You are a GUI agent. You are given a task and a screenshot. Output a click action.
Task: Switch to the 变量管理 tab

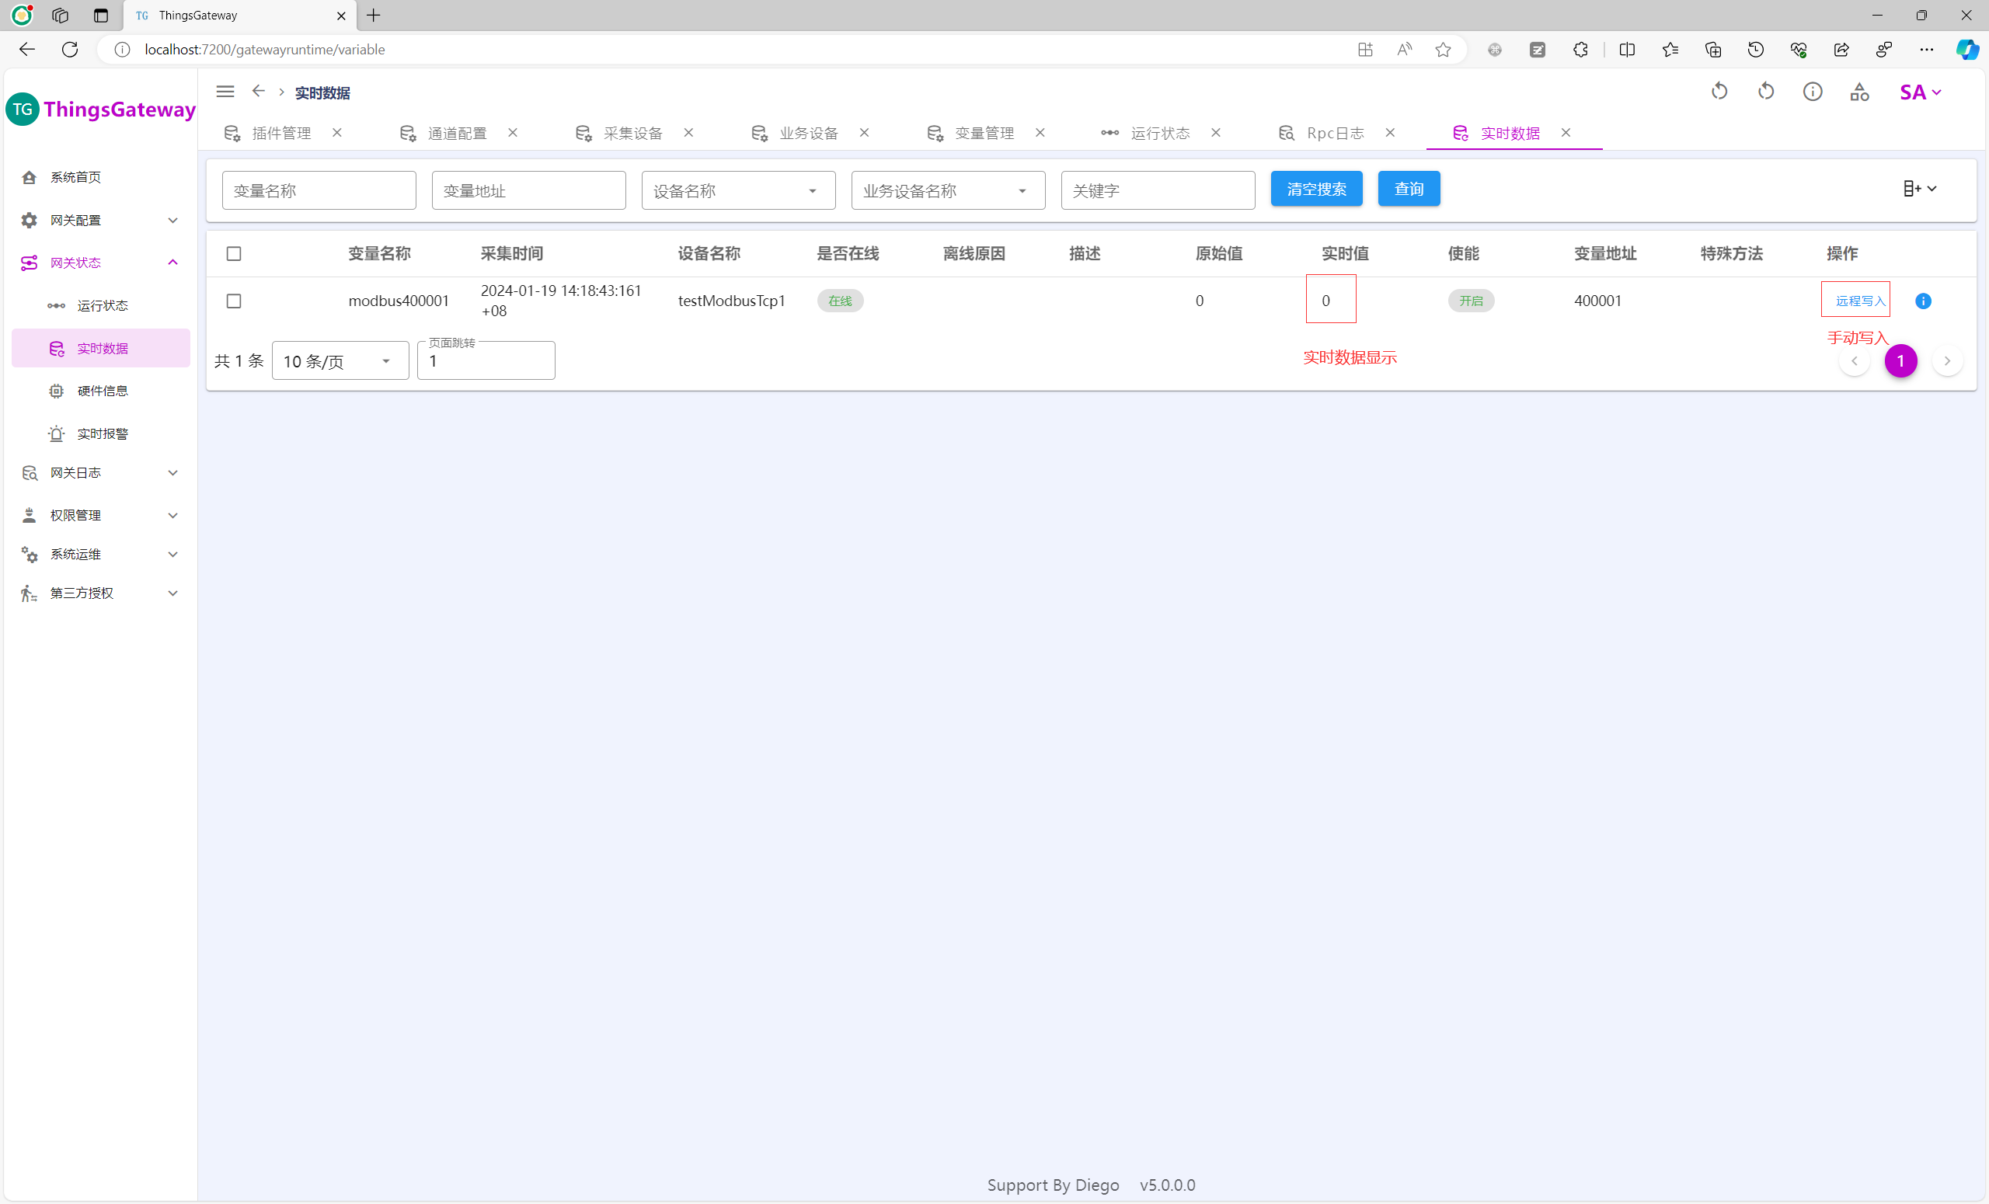point(983,133)
